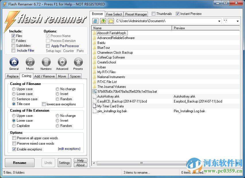245x178 pixels.
Task: Click the Rename button
Action: click(x=19, y=162)
